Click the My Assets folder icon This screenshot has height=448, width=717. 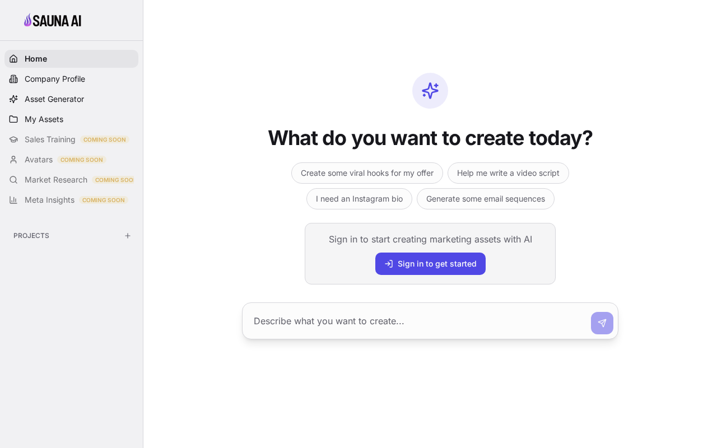tap(13, 119)
